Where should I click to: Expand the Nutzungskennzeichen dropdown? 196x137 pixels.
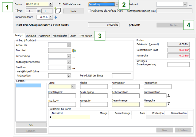click(69, 62)
